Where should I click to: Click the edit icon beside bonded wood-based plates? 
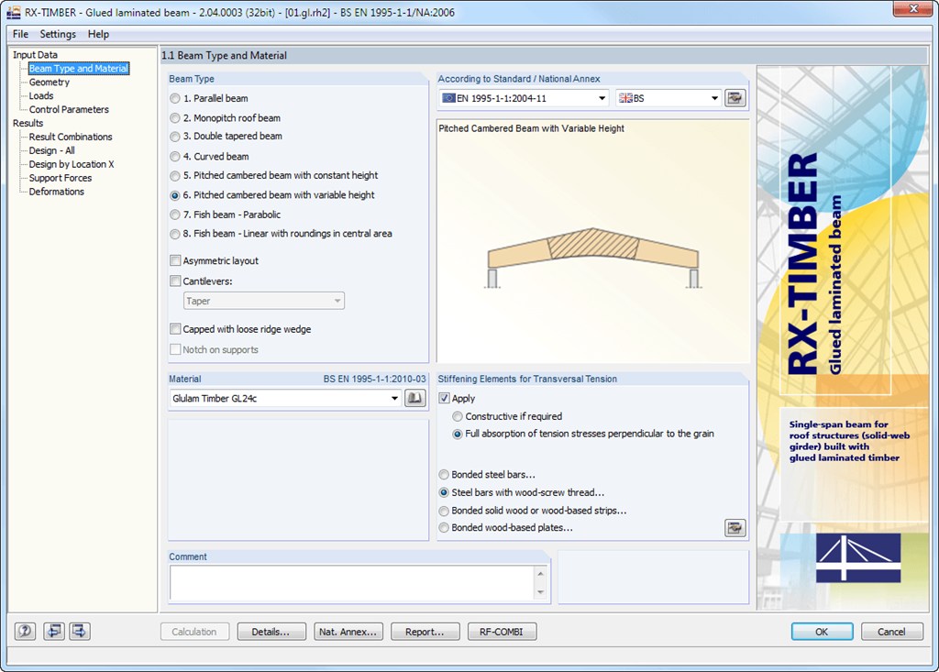click(x=735, y=527)
